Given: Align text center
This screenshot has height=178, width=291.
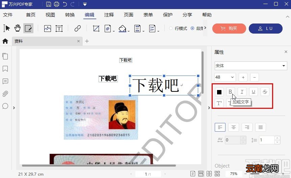Looking at the screenshot, I should pos(234,127).
